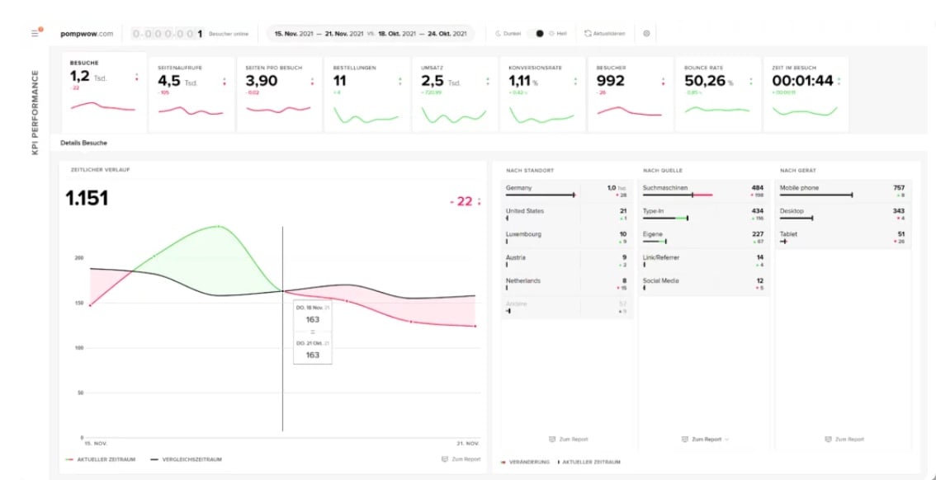Image resolution: width=936 pixels, height=480 pixels.
Task: Select the Konversionsrate KPI card
Action: click(x=542, y=94)
